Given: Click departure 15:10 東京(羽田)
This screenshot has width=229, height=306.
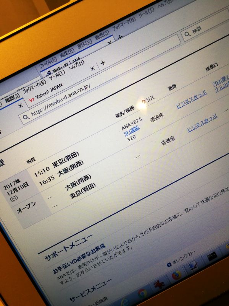Looking at the screenshot, I should coord(56,164).
